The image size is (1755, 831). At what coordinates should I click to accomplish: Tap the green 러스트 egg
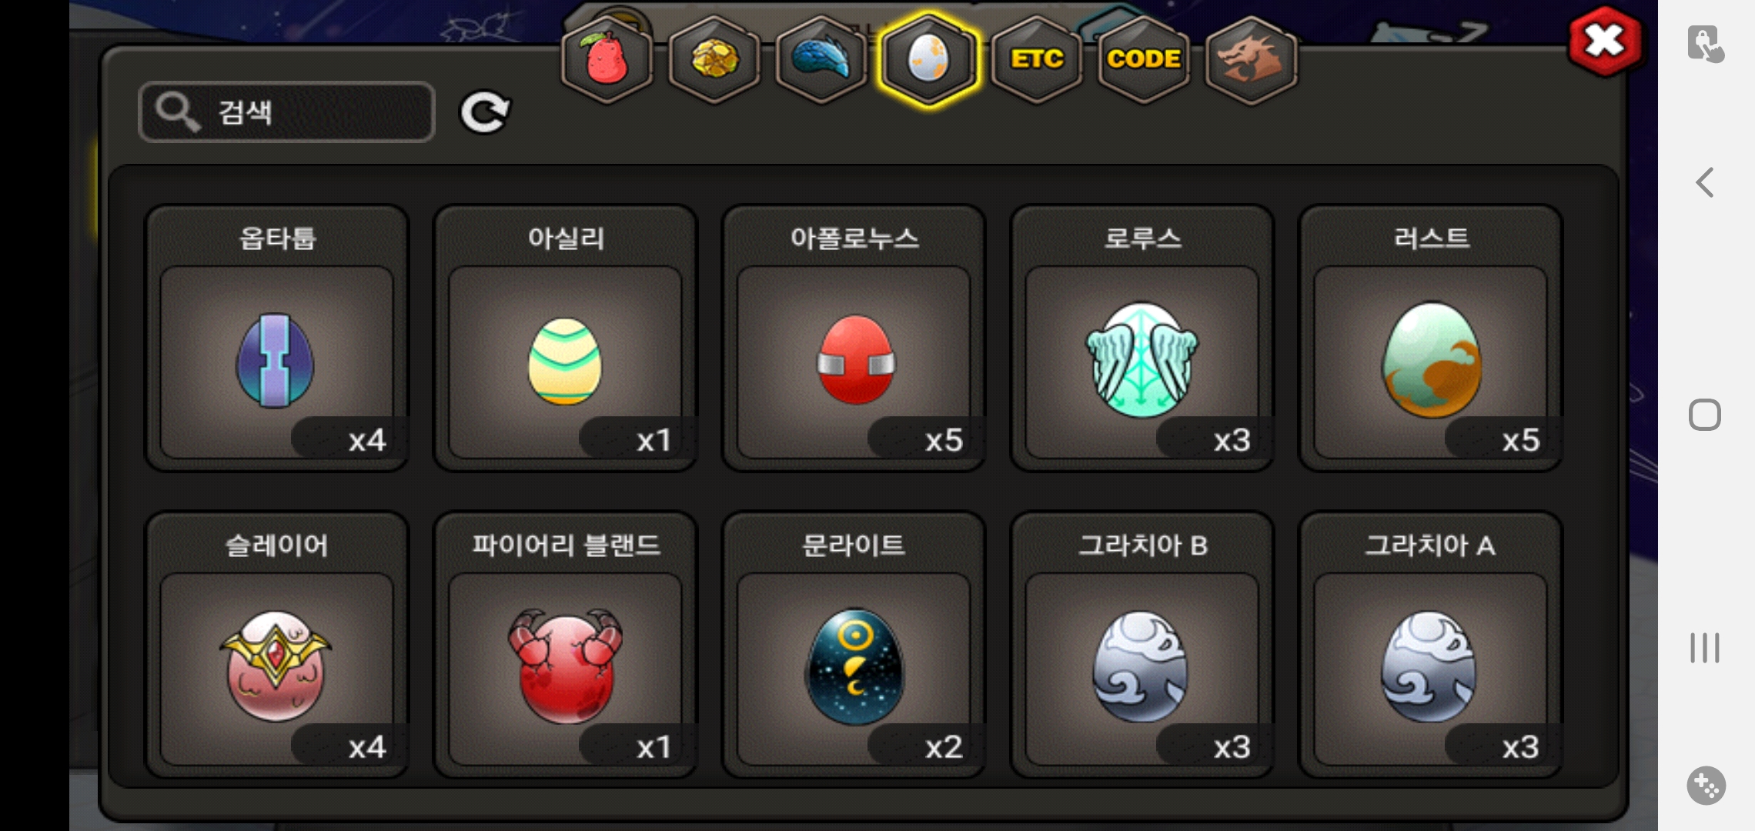tap(1431, 338)
